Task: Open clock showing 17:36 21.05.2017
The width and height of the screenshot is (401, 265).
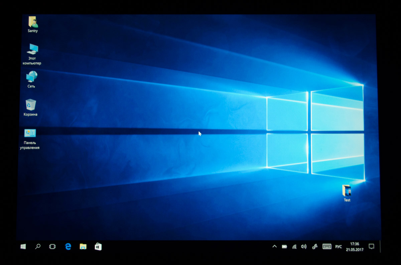Action: point(354,247)
